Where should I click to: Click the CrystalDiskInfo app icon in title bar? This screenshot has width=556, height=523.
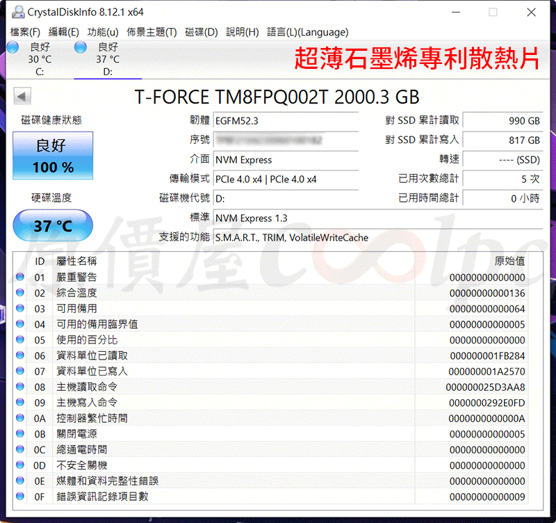click(18, 12)
